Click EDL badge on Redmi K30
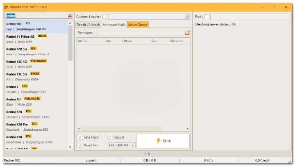 (x=28, y=136)
